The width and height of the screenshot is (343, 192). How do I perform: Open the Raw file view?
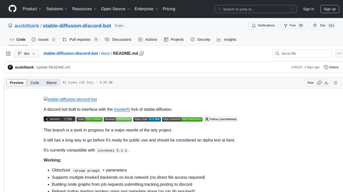pyautogui.click(x=310, y=83)
